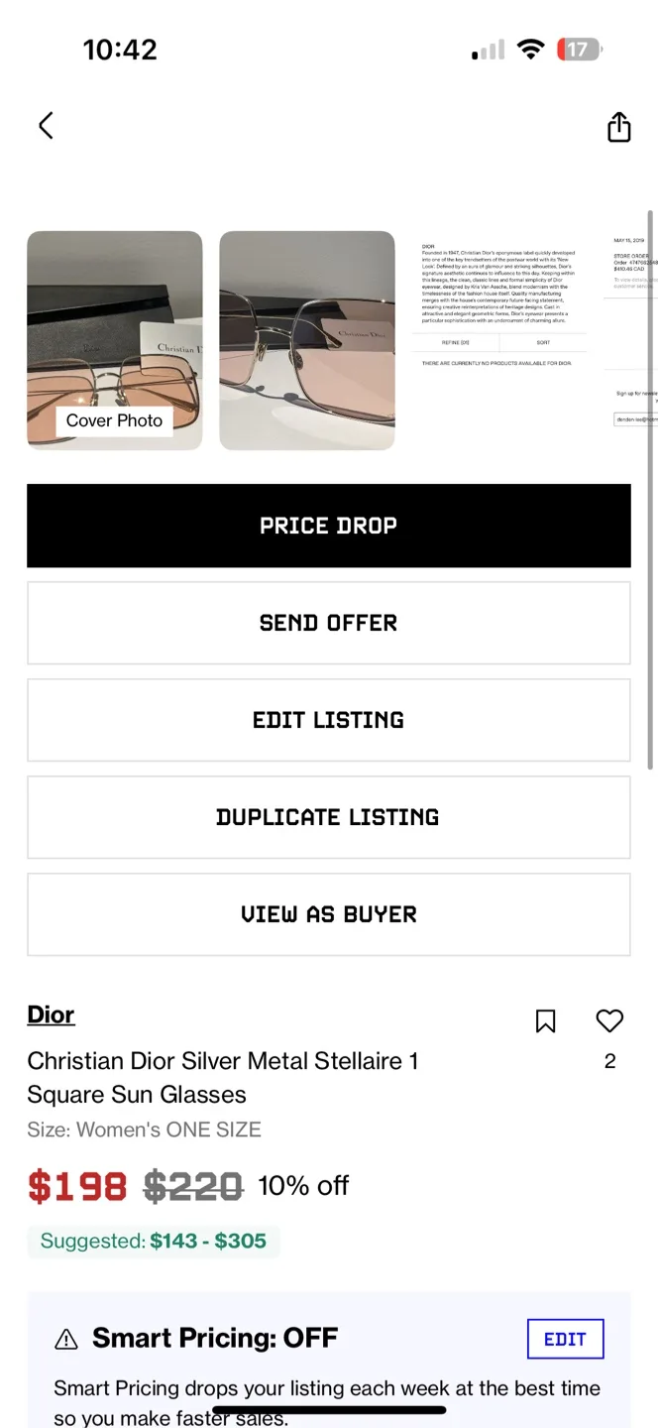Tap the battery indicator in the status bar
The image size is (658, 1428).
tap(580, 49)
